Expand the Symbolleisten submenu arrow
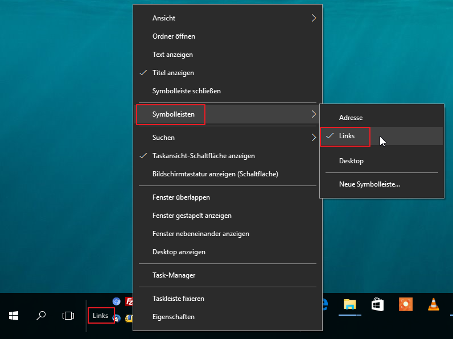 pyautogui.click(x=314, y=114)
